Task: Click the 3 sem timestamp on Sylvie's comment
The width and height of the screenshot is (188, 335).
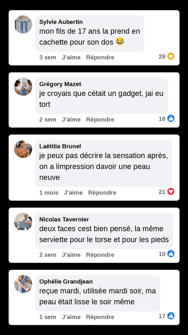Action: tap(48, 57)
